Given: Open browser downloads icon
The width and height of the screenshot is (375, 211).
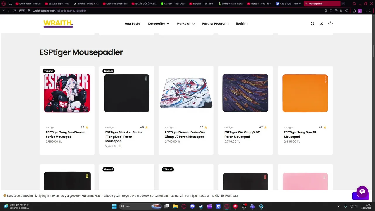Looking at the screenshot, I should pos(365,11).
